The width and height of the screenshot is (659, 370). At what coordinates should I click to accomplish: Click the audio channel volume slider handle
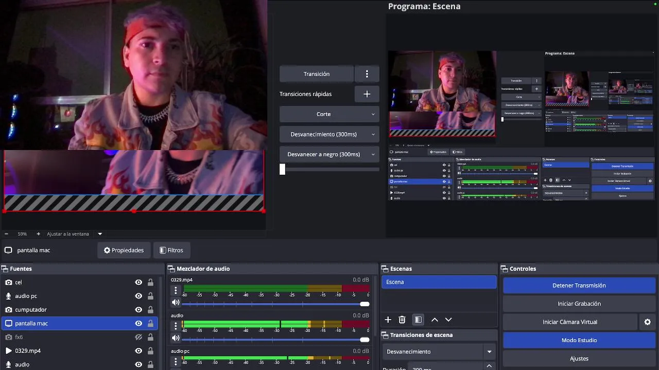[x=365, y=340]
